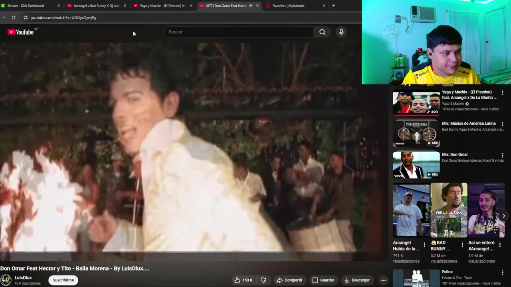Viewport: 511px width, 287px height.
Task: Switch to Yaga y Mackie tab
Action: [x=162, y=6]
